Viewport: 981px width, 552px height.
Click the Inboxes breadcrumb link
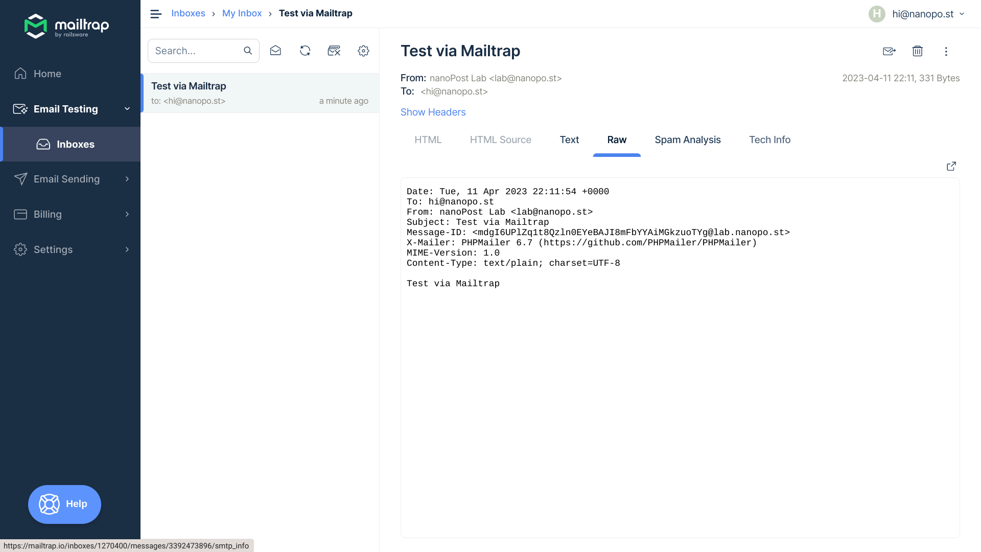(188, 13)
